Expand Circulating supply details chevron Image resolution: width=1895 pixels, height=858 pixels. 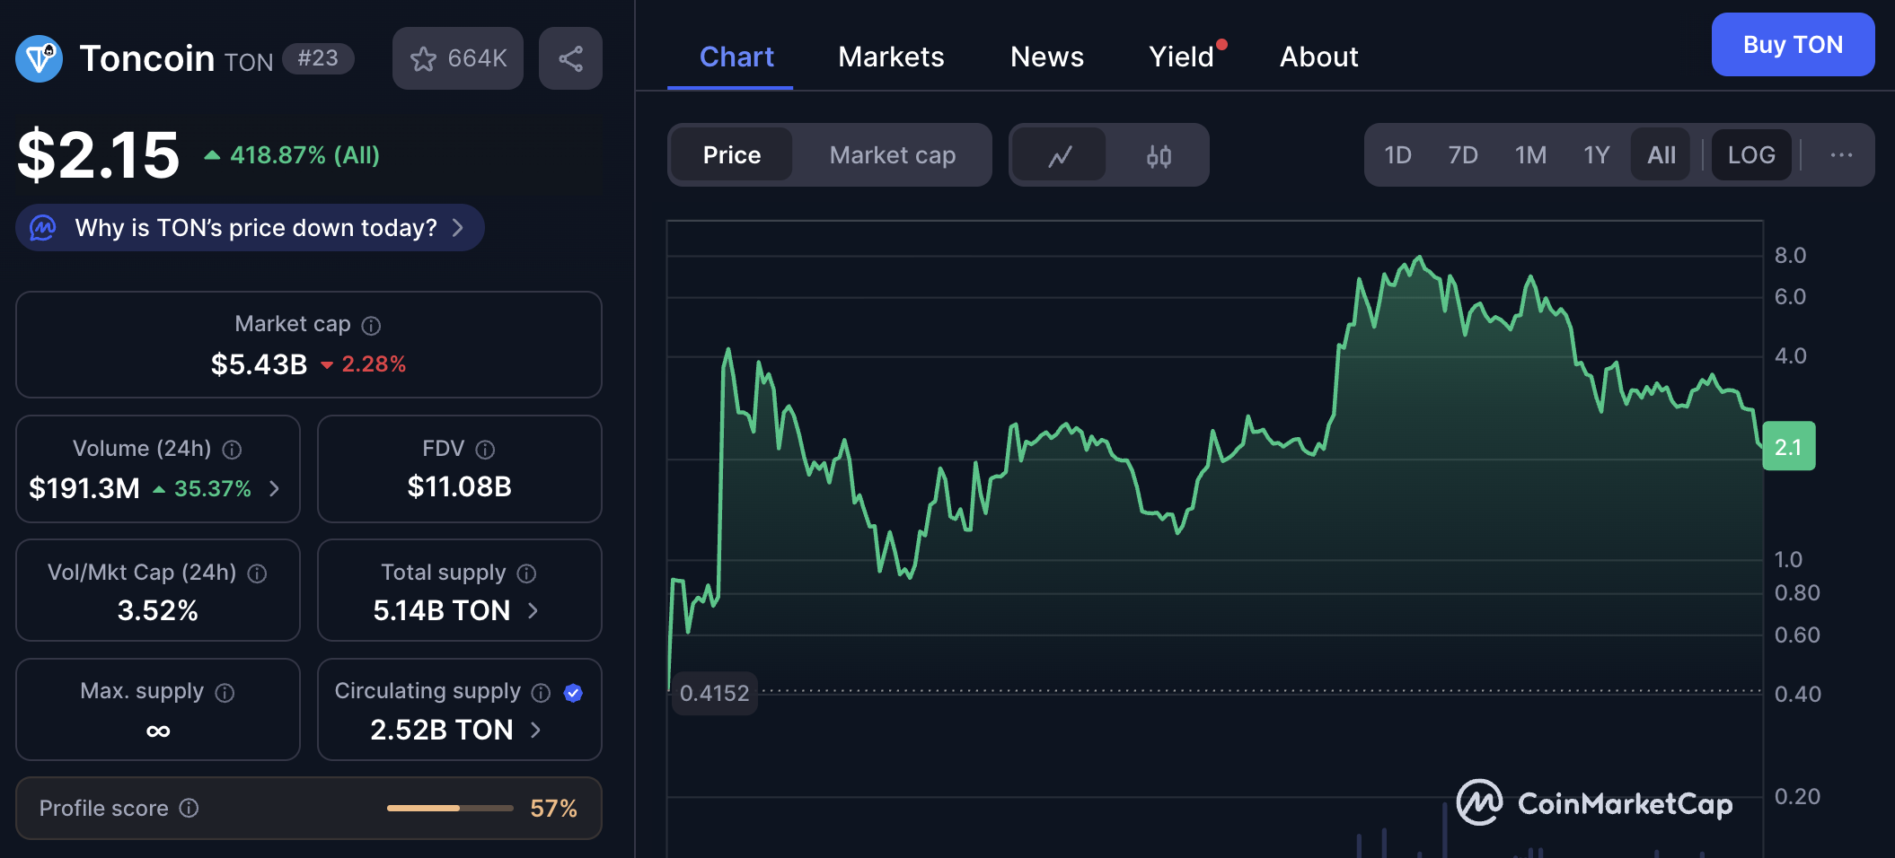[536, 731]
